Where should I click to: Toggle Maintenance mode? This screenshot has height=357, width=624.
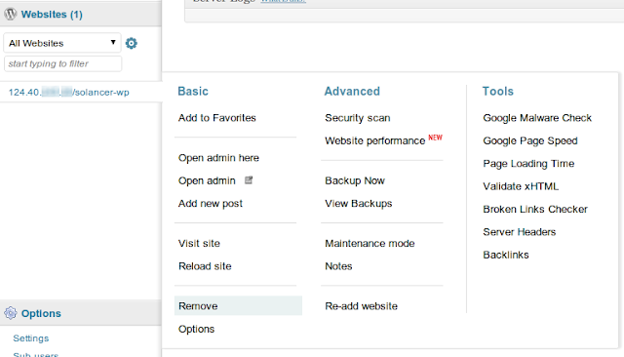[x=370, y=243]
